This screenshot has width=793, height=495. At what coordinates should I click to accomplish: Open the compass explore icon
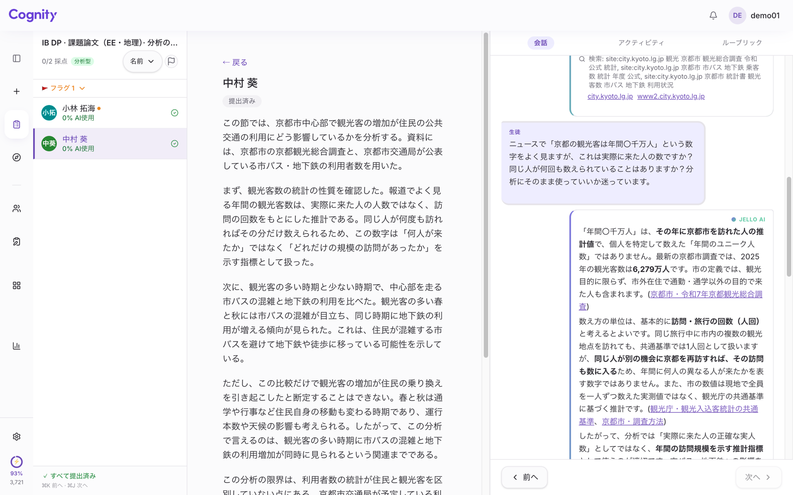point(16,157)
